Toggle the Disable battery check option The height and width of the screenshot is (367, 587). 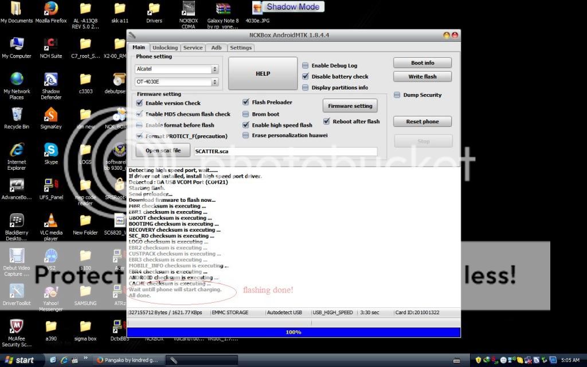tap(306, 77)
